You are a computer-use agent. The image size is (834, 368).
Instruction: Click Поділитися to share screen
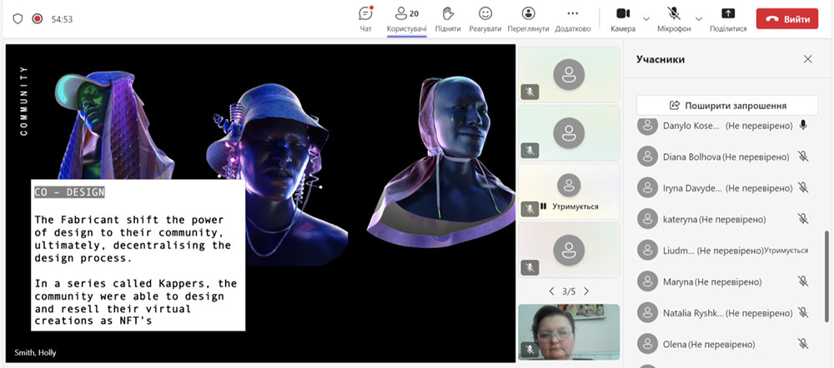(x=728, y=19)
